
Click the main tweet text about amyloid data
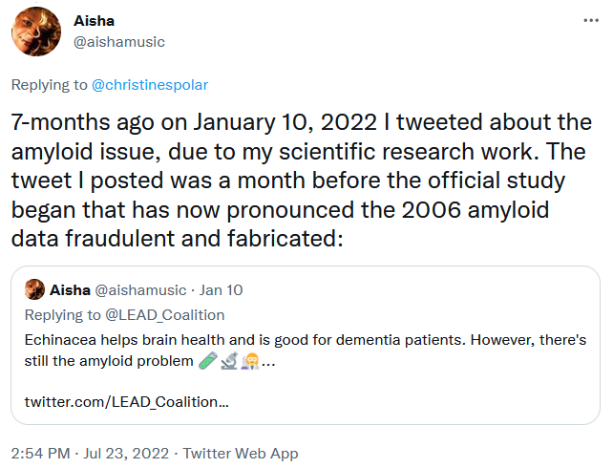tap(302, 181)
